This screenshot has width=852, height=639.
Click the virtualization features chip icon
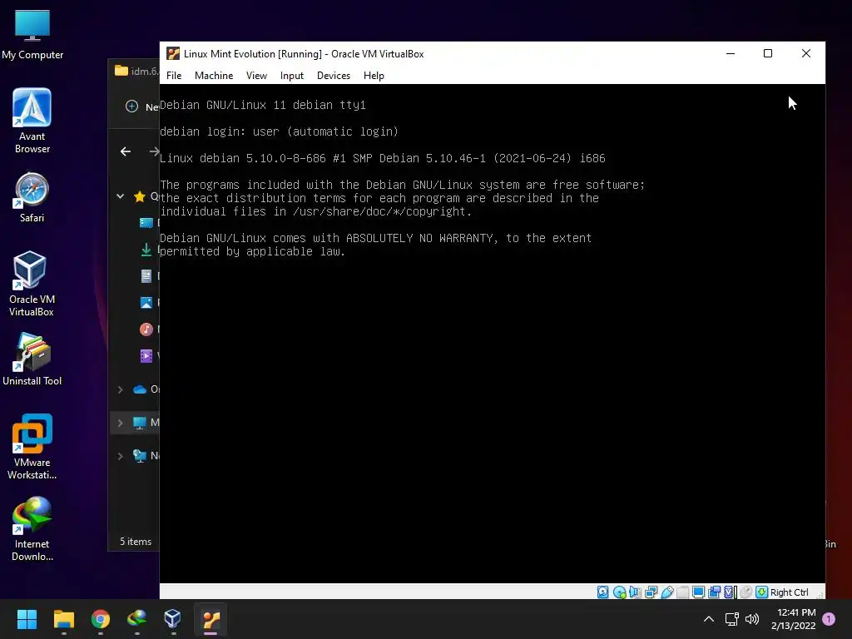click(x=730, y=592)
